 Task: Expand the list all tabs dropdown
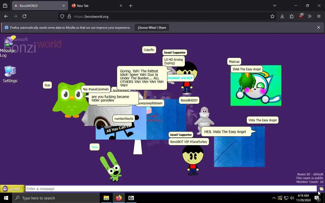click(274, 6)
